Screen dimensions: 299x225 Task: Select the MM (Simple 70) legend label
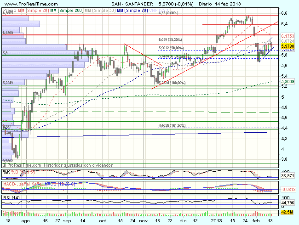(x=133, y=10)
